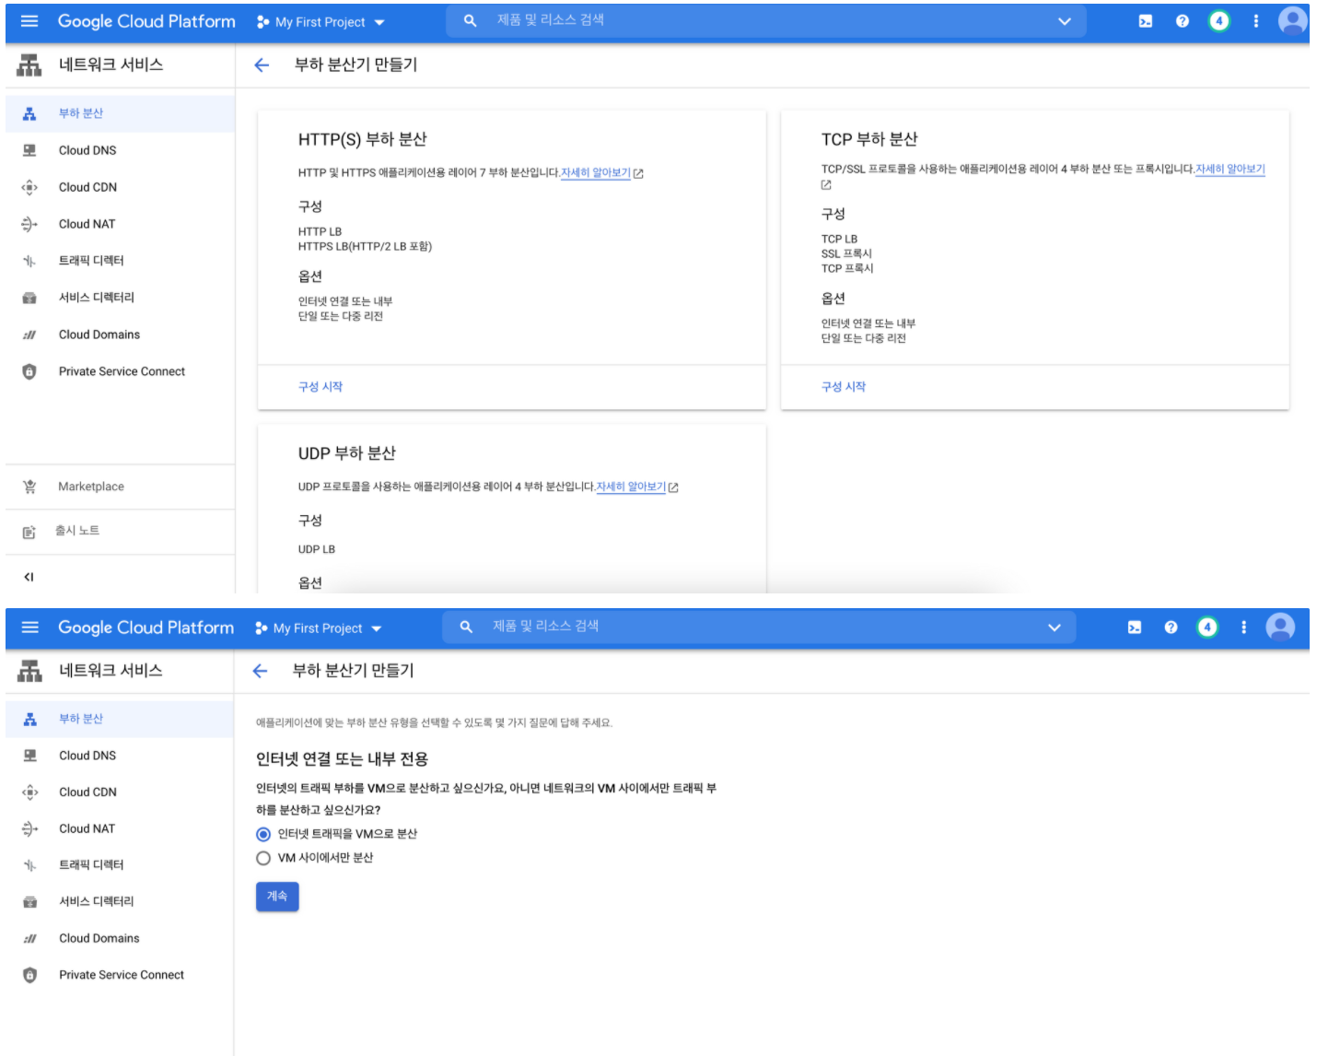Open help icon in bottom header

coord(1171,628)
